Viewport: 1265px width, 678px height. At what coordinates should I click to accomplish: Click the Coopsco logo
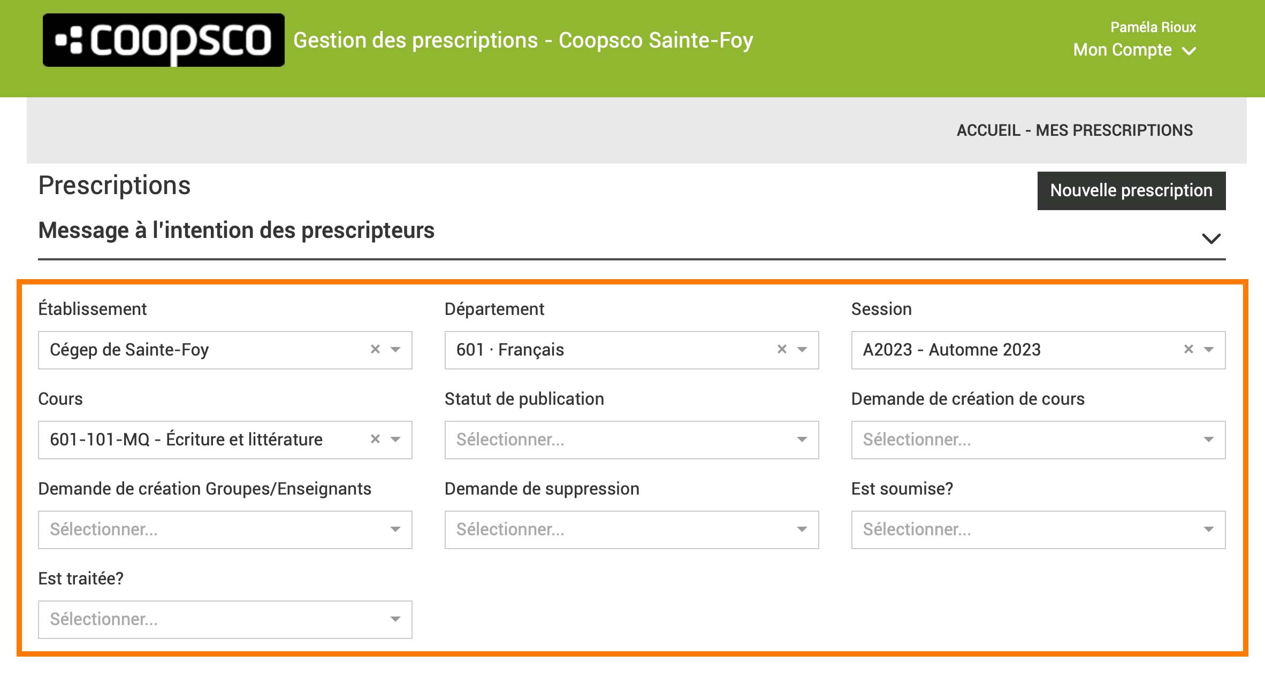[x=163, y=40]
